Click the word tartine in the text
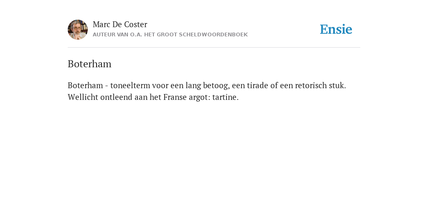 225,97
